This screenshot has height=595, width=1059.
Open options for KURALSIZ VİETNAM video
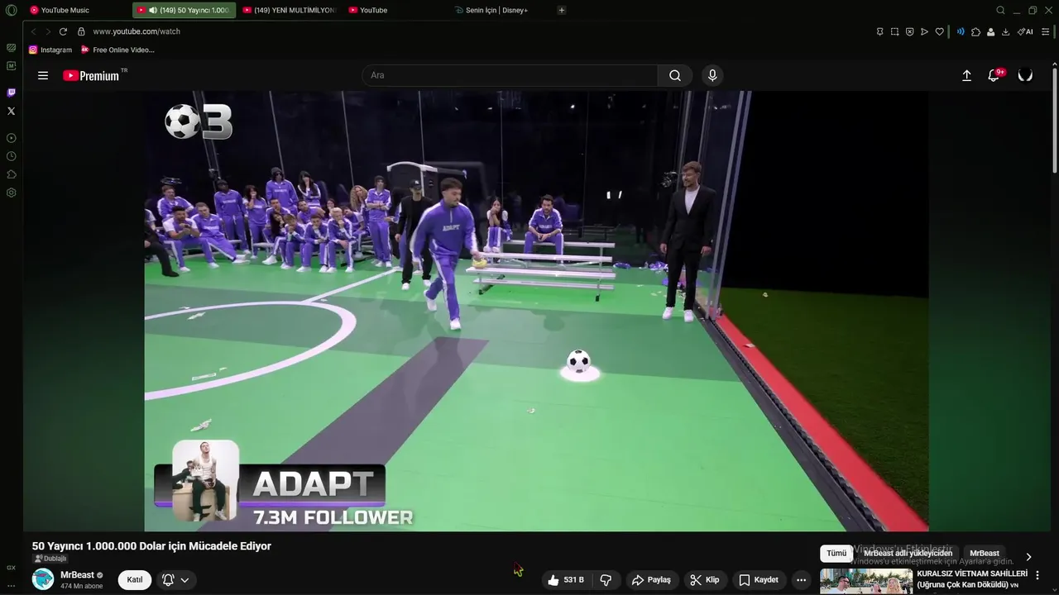tap(1037, 574)
